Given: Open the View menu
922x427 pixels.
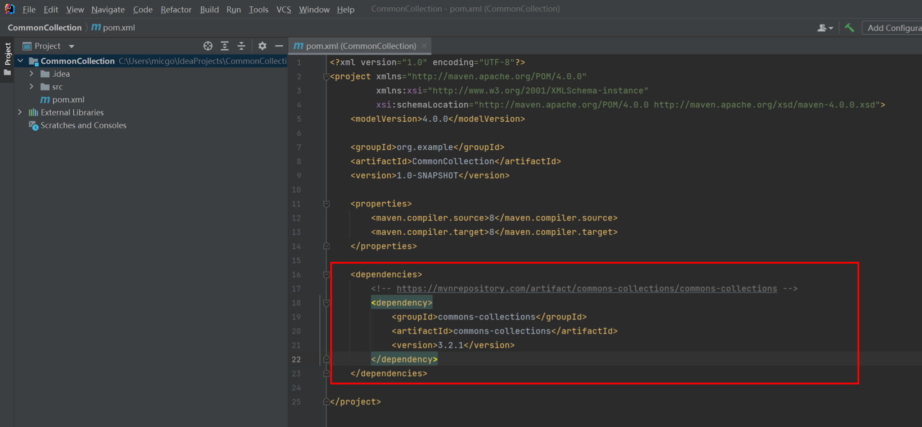Looking at the screenshot, I should click(75, 9).
